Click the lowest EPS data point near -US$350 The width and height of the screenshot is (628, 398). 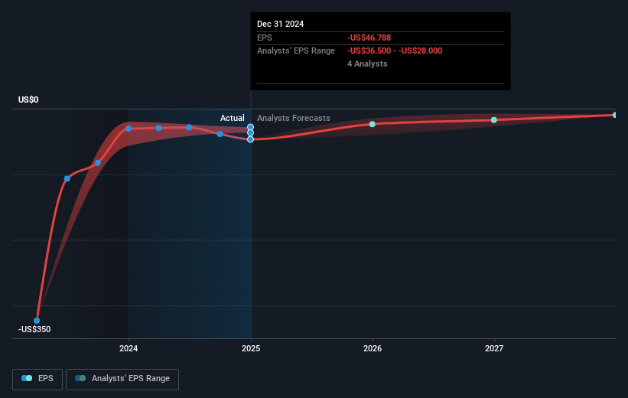click(x=37, y=321)
